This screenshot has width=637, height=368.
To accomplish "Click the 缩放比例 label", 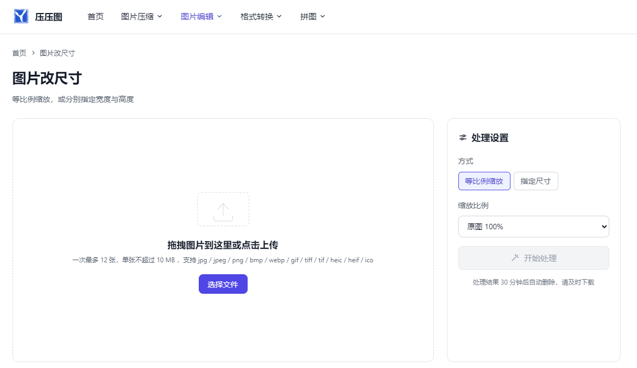I will 474,205.
